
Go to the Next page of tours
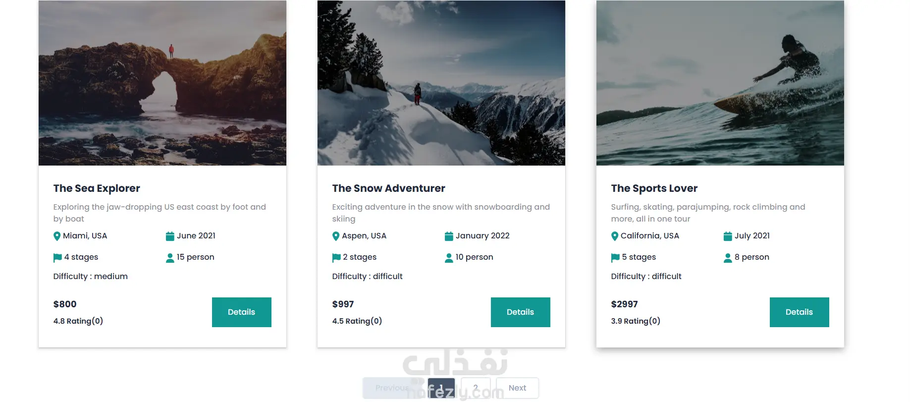[x=517, y=388]
